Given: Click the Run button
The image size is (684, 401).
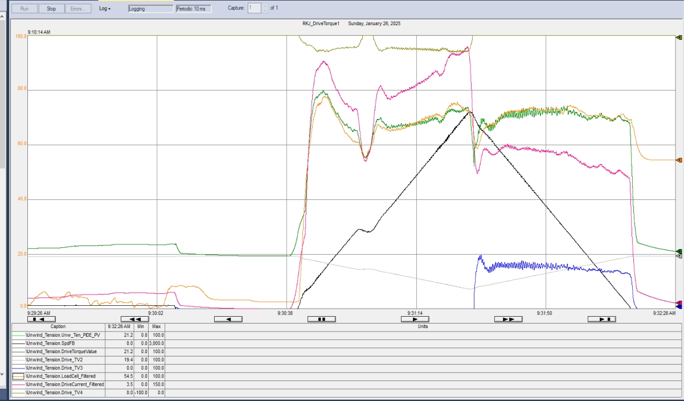Looking at the screenshot, I should 24,9.
